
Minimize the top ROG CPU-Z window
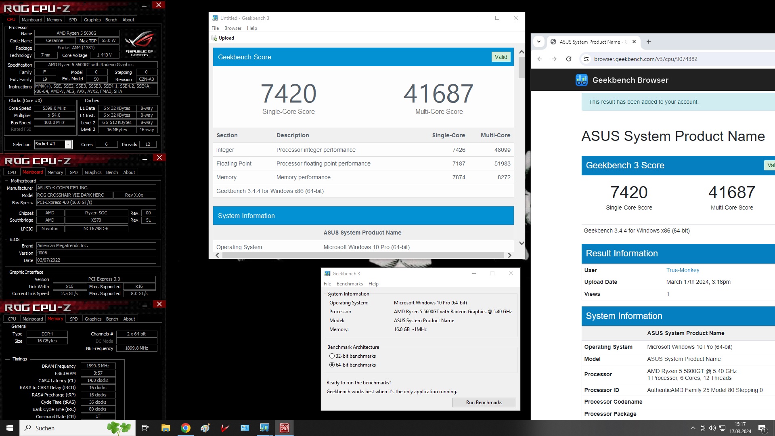click(144, 6)
